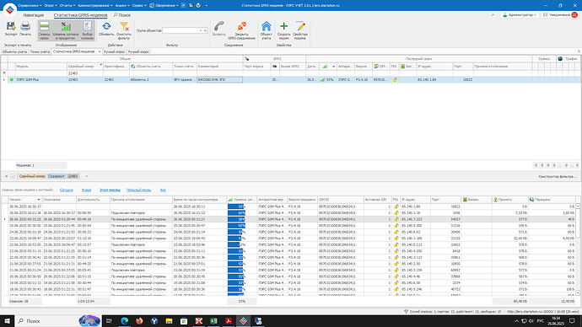Show sessions for Сегодня

pyautogui.click(x=67, y=190)
